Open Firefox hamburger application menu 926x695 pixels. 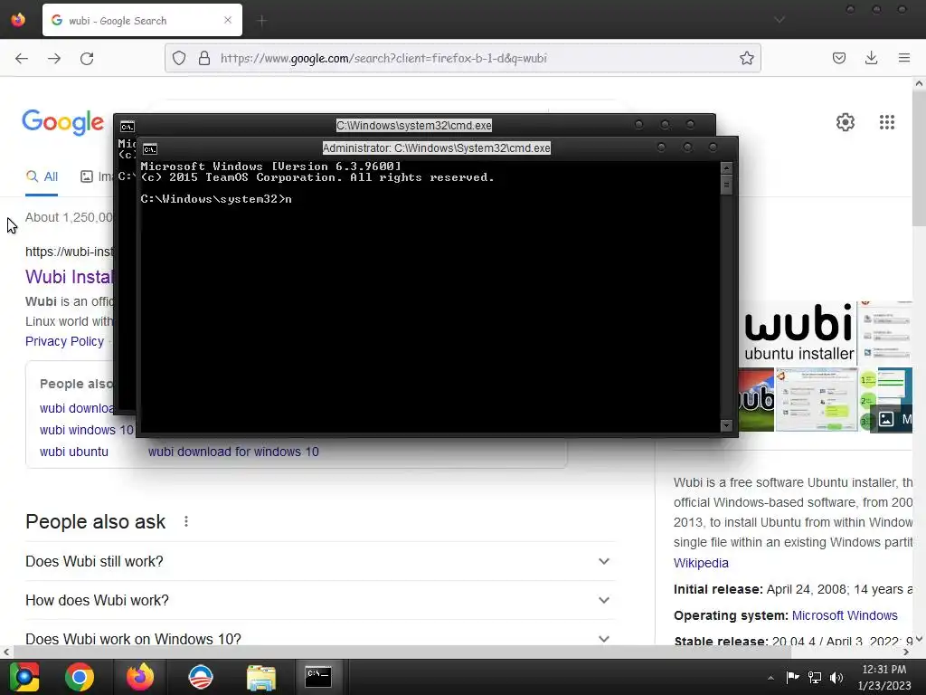[904, 58]
